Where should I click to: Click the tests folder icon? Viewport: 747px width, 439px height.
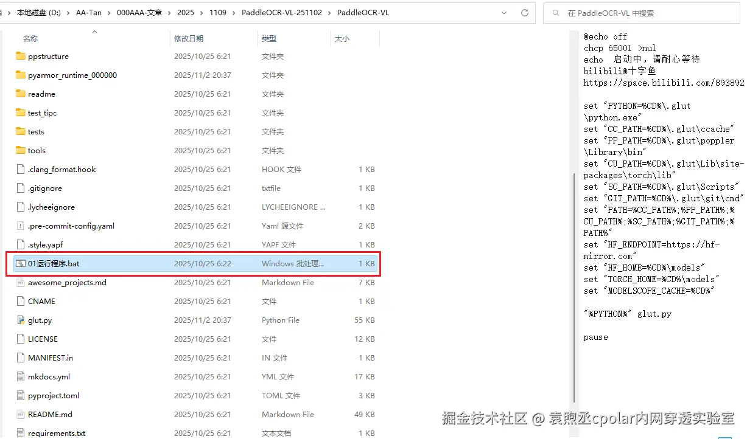[x=21, y=132]
